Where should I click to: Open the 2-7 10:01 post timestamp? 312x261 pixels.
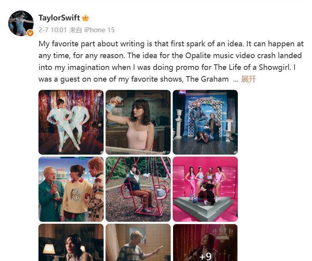(53, 30)
